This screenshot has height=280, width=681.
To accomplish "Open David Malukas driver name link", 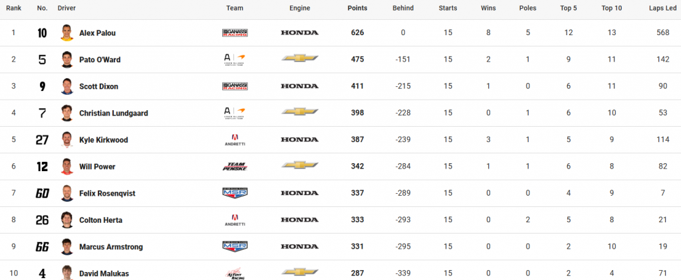I will coord(104,273).
